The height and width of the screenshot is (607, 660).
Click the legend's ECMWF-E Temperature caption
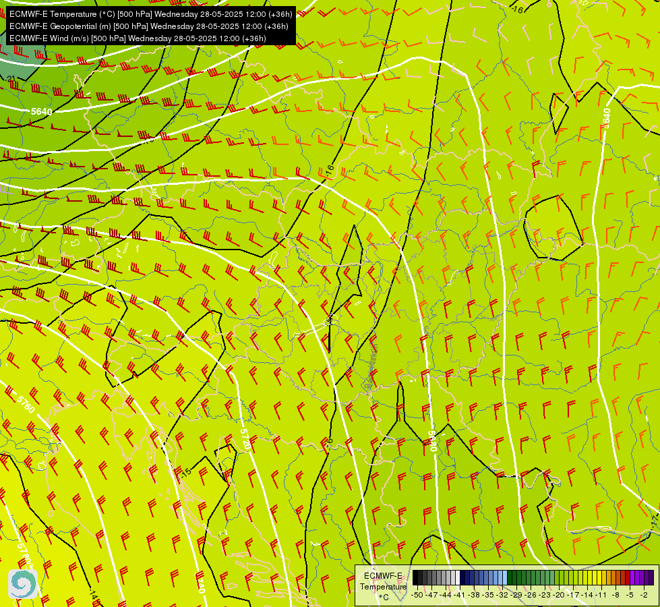(384, 581)
